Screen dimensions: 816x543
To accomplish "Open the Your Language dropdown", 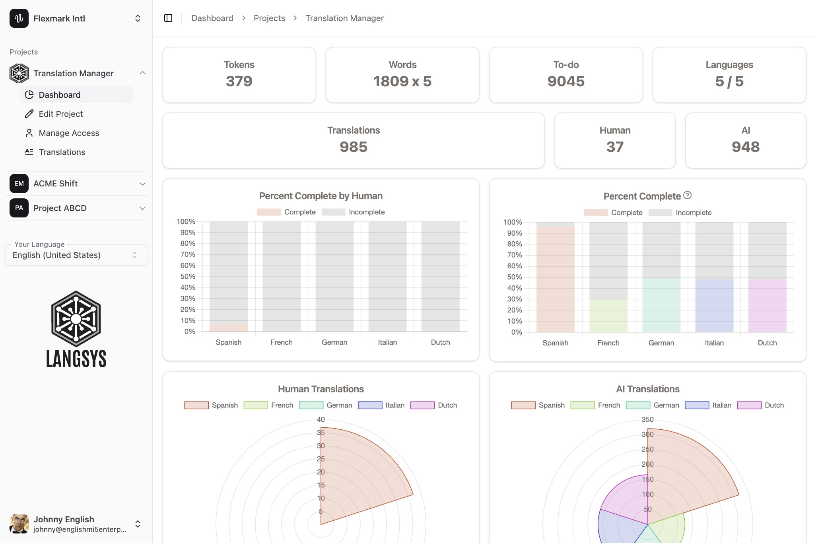I will click(76, 255).
